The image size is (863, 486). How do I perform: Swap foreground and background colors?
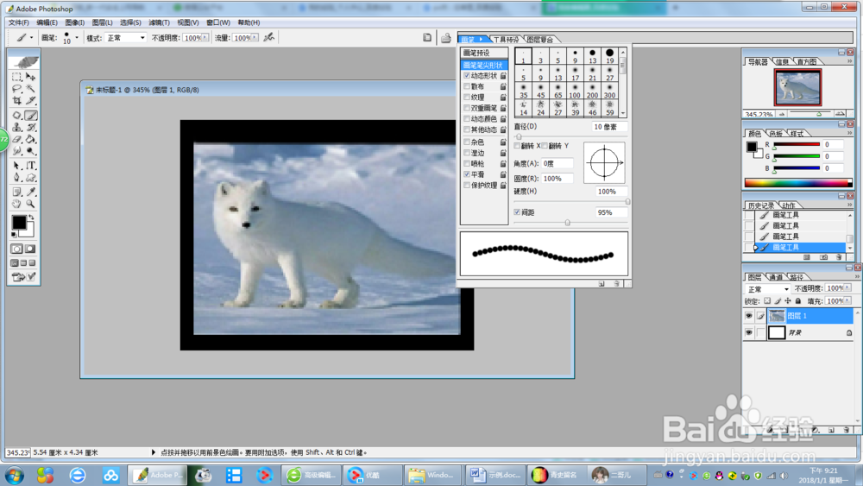coord(31,217)
